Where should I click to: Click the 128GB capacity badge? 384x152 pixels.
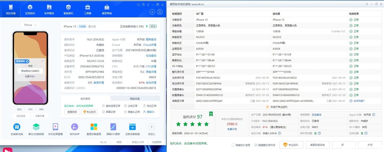click(83, 27)
